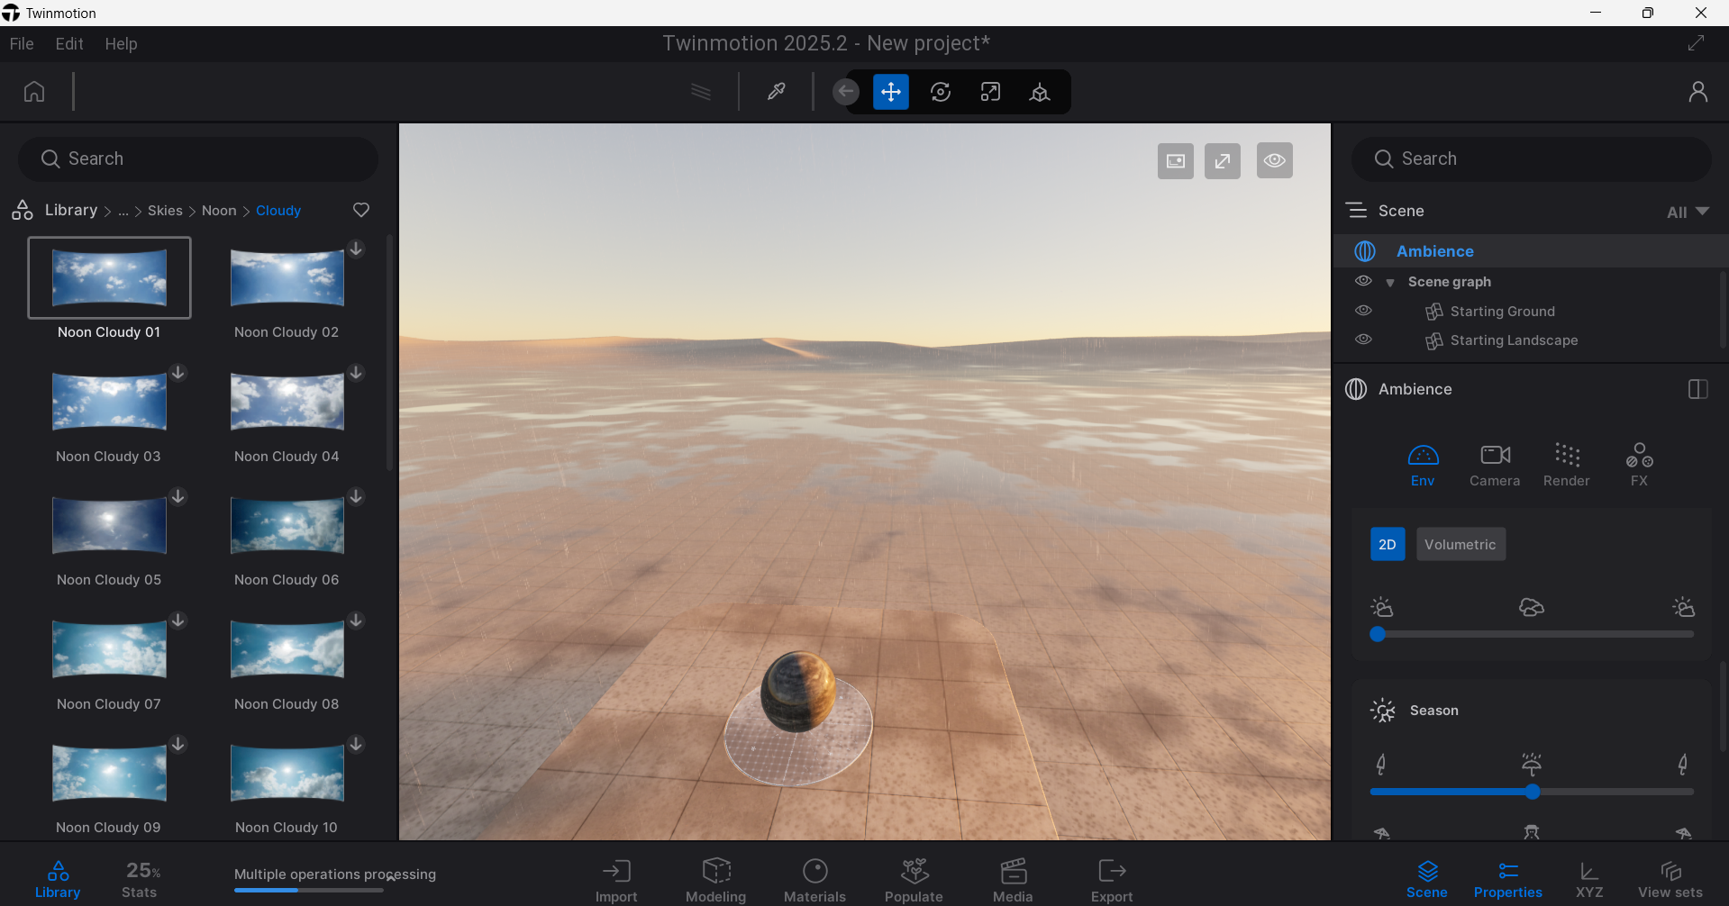Open the Home screen icon
The height and width of the screenshot is (906, 1729).
[34, 92]
